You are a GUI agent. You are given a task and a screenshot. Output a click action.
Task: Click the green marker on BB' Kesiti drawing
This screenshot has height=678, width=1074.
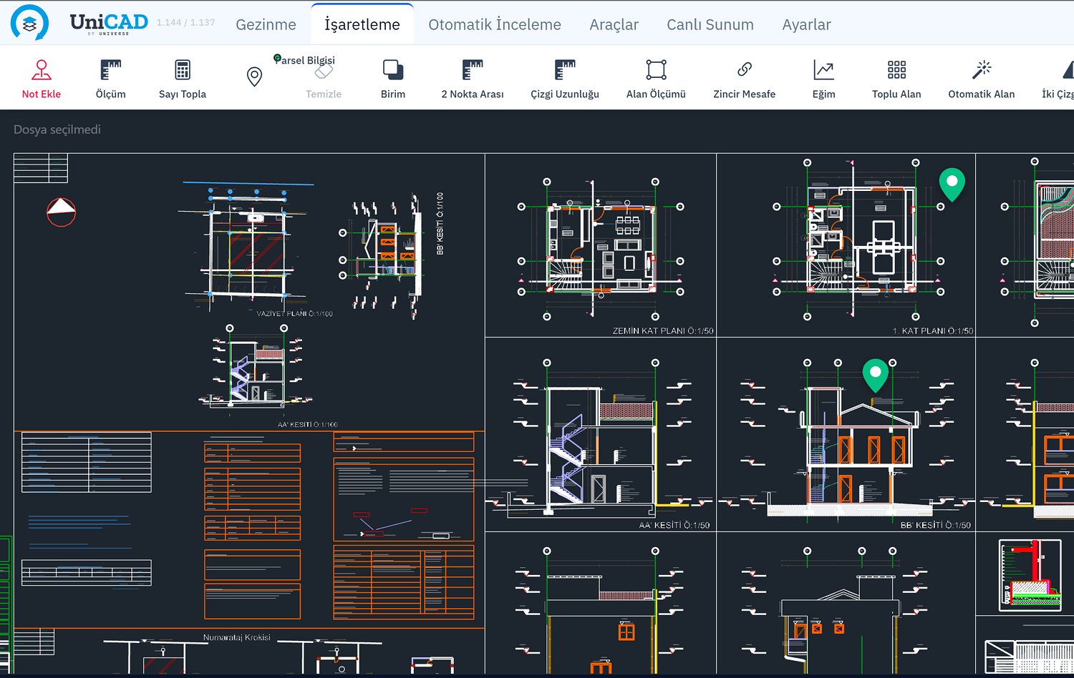click(875, 375)
